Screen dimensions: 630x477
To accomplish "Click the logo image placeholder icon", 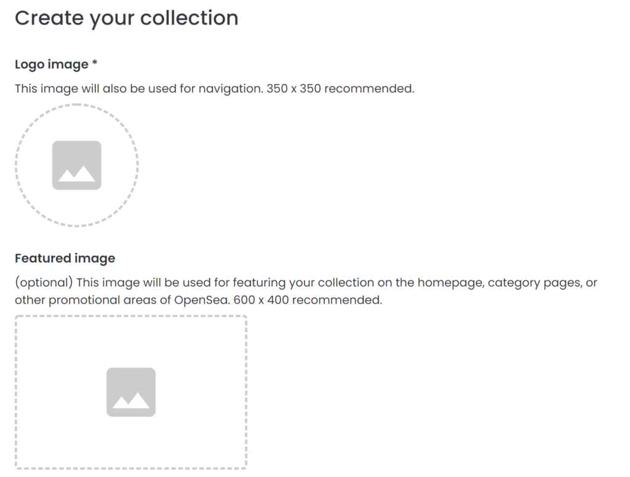I will pyautogui.click(x=77, y=165).
